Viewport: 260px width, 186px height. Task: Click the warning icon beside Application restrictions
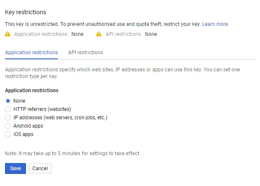[8, 34]
